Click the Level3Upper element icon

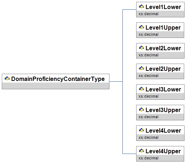tap(141, 110)
